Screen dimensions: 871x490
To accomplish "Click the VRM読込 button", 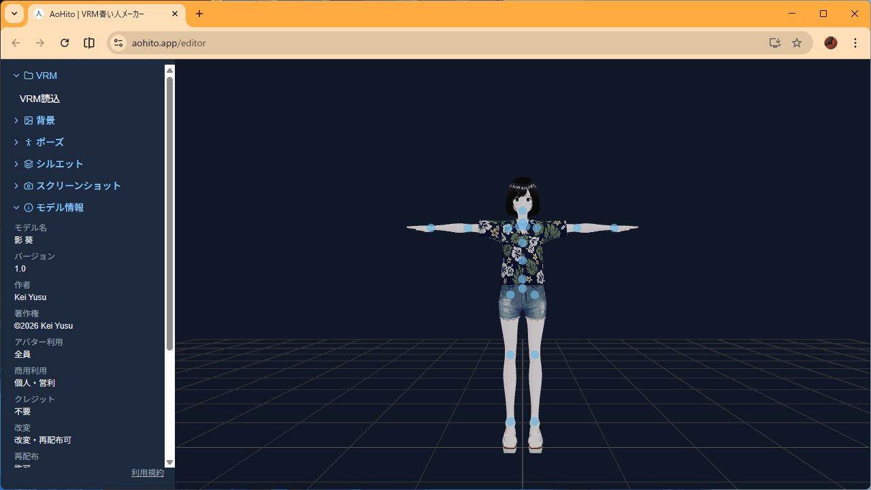I will click(x=39, y=99).
